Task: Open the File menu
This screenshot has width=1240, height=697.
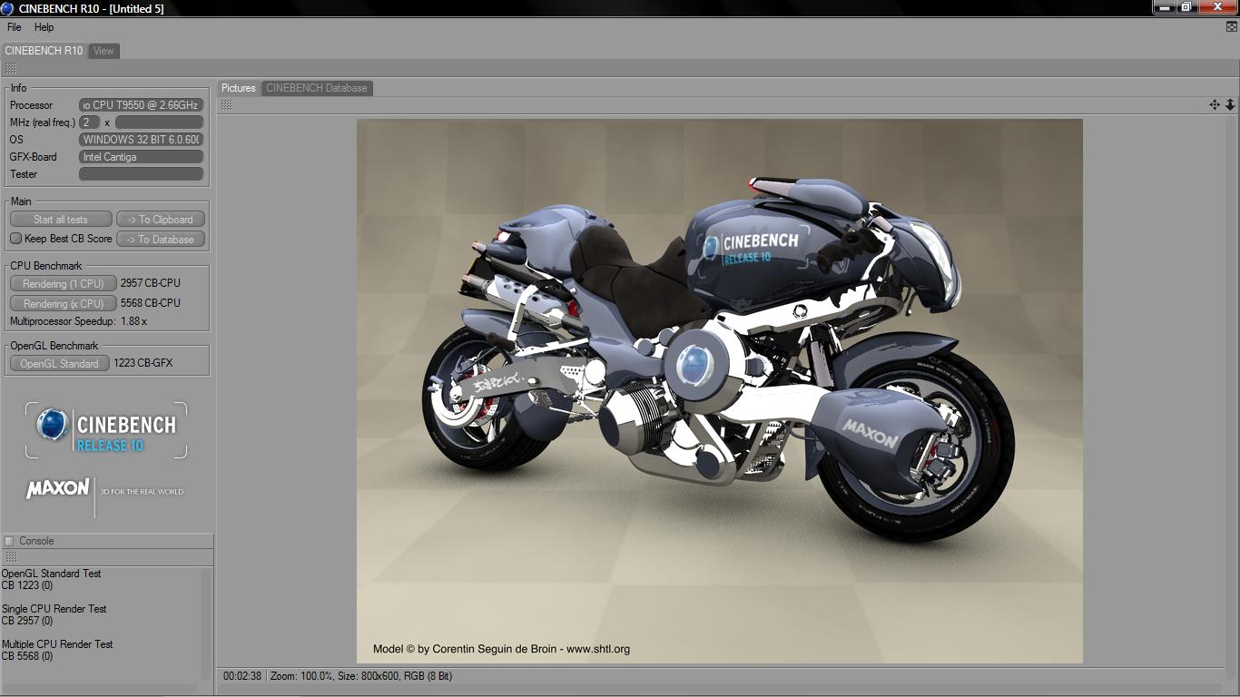Action: [x=15, y=27]
